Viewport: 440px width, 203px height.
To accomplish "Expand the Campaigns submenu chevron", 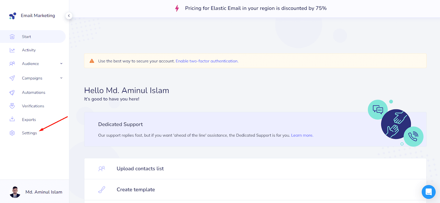I will coord(61,78).
